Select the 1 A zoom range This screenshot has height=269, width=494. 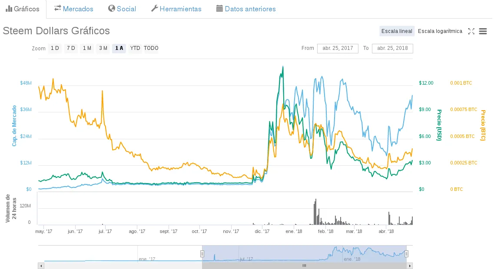[x=119, y=48]
